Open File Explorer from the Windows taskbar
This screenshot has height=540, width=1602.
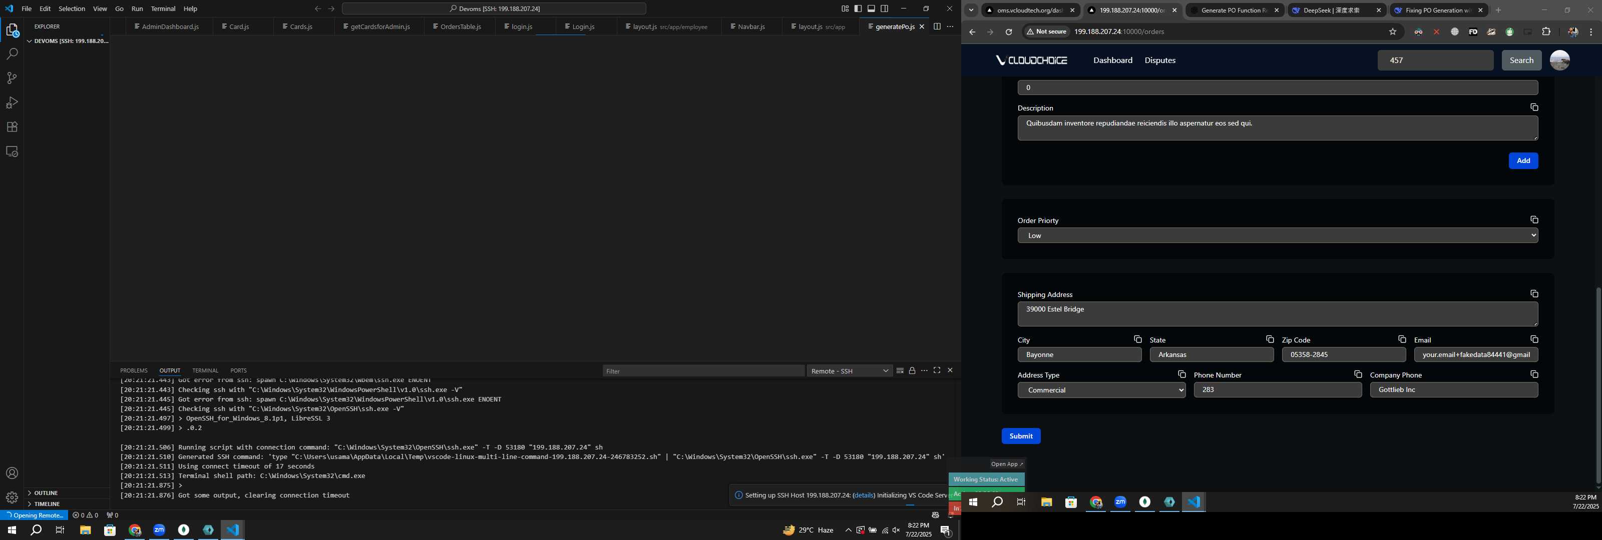click(85, 530)
